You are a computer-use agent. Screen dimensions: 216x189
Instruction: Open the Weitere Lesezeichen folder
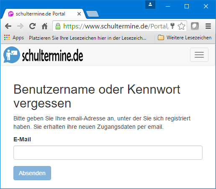pyautogui.click(x=185, y=38)
